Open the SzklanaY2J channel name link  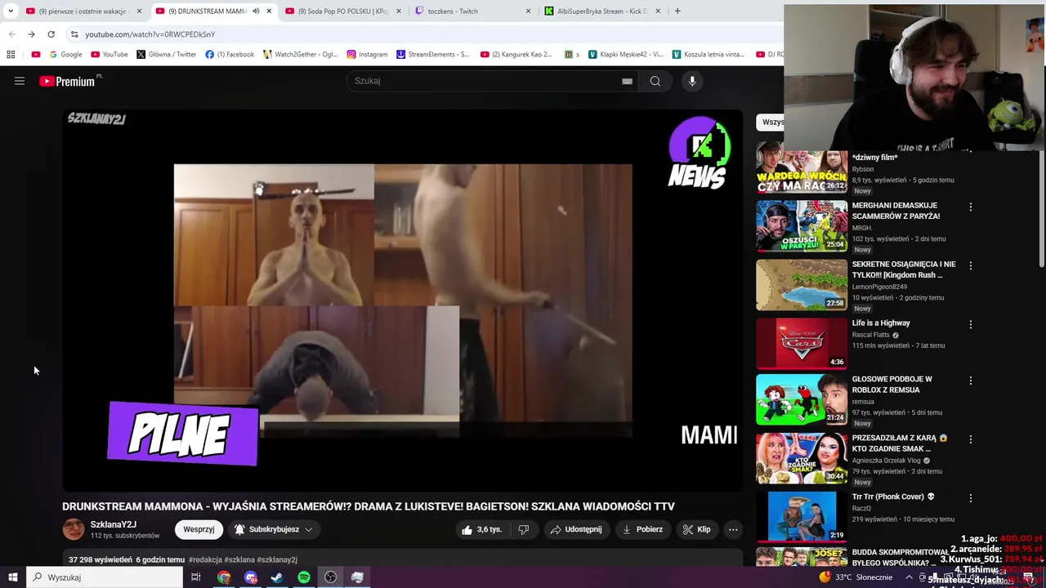point(114,524)
